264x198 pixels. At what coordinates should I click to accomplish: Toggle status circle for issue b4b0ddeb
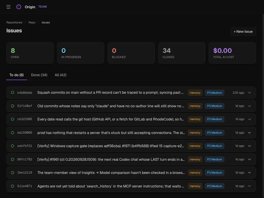click(x=13, y=92)
